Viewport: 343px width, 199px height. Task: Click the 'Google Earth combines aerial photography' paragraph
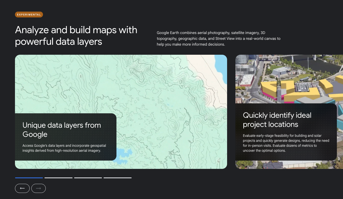pos(218,38)
